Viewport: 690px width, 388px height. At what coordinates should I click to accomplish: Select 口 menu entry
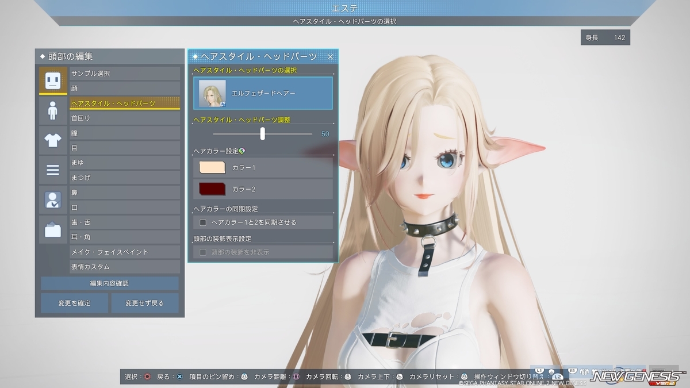[125, 207]
